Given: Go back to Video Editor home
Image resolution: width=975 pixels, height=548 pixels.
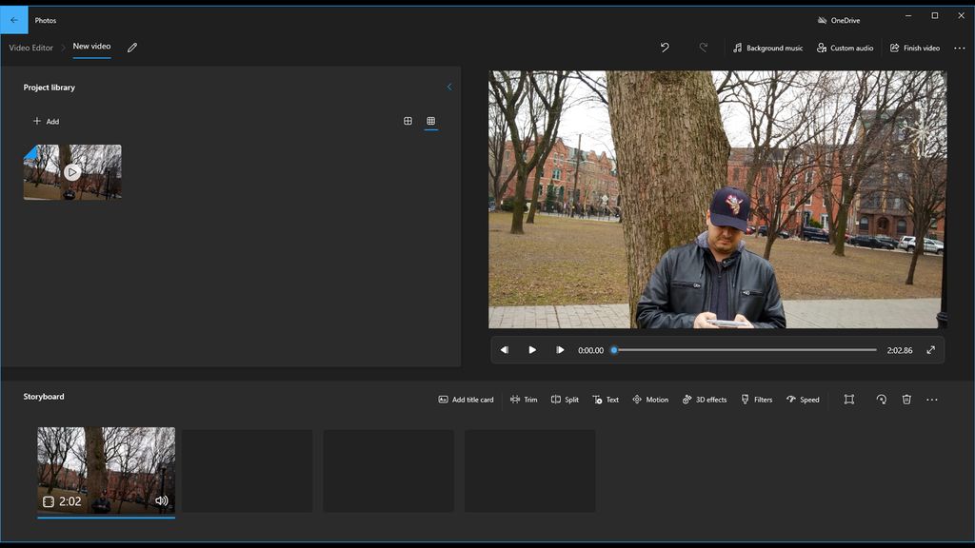Looking at the screenshot, I should [x=30, y=47].
